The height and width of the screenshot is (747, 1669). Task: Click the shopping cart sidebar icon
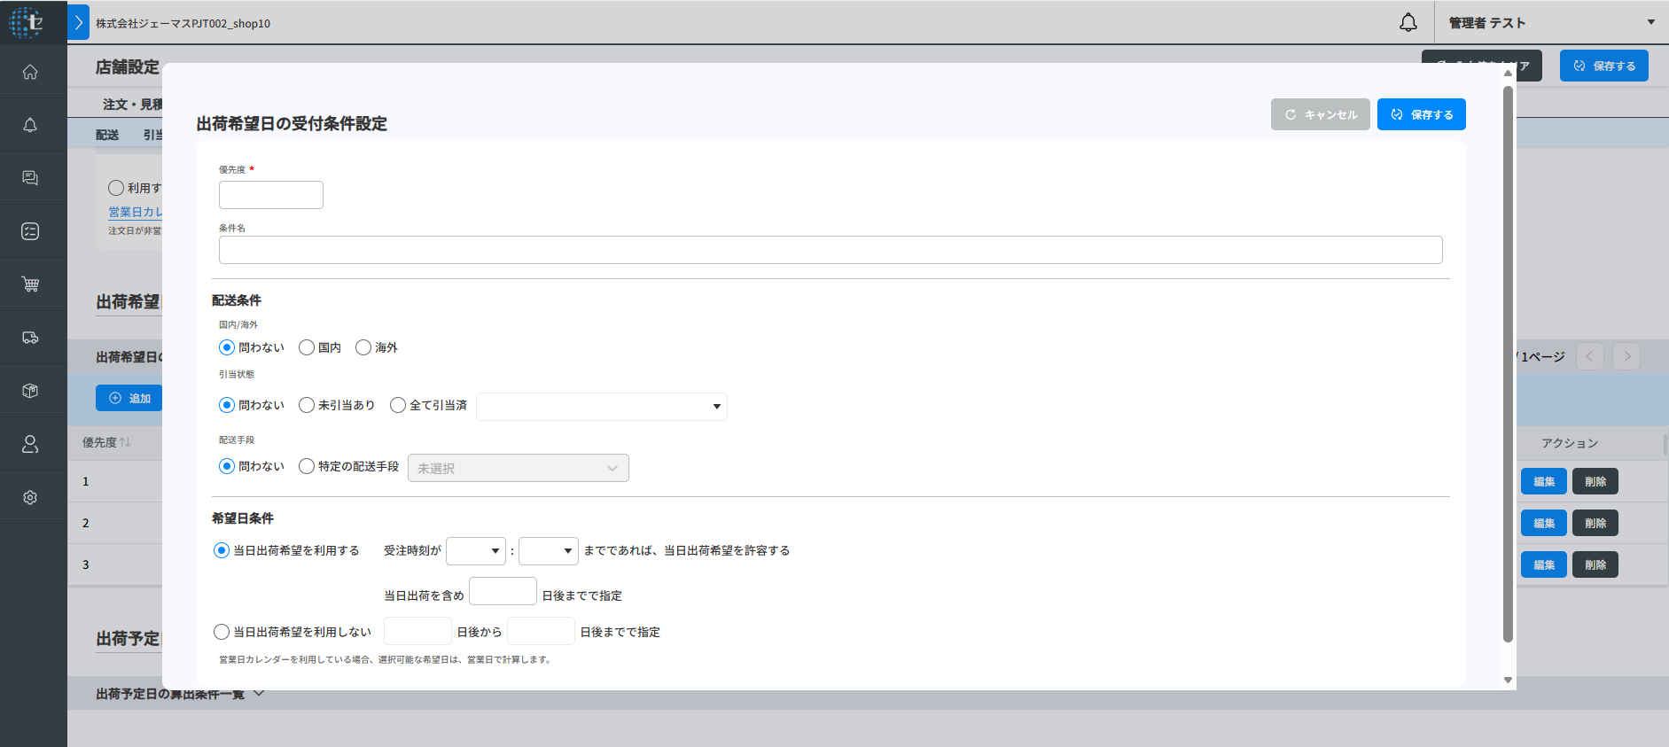click(30, 284)
